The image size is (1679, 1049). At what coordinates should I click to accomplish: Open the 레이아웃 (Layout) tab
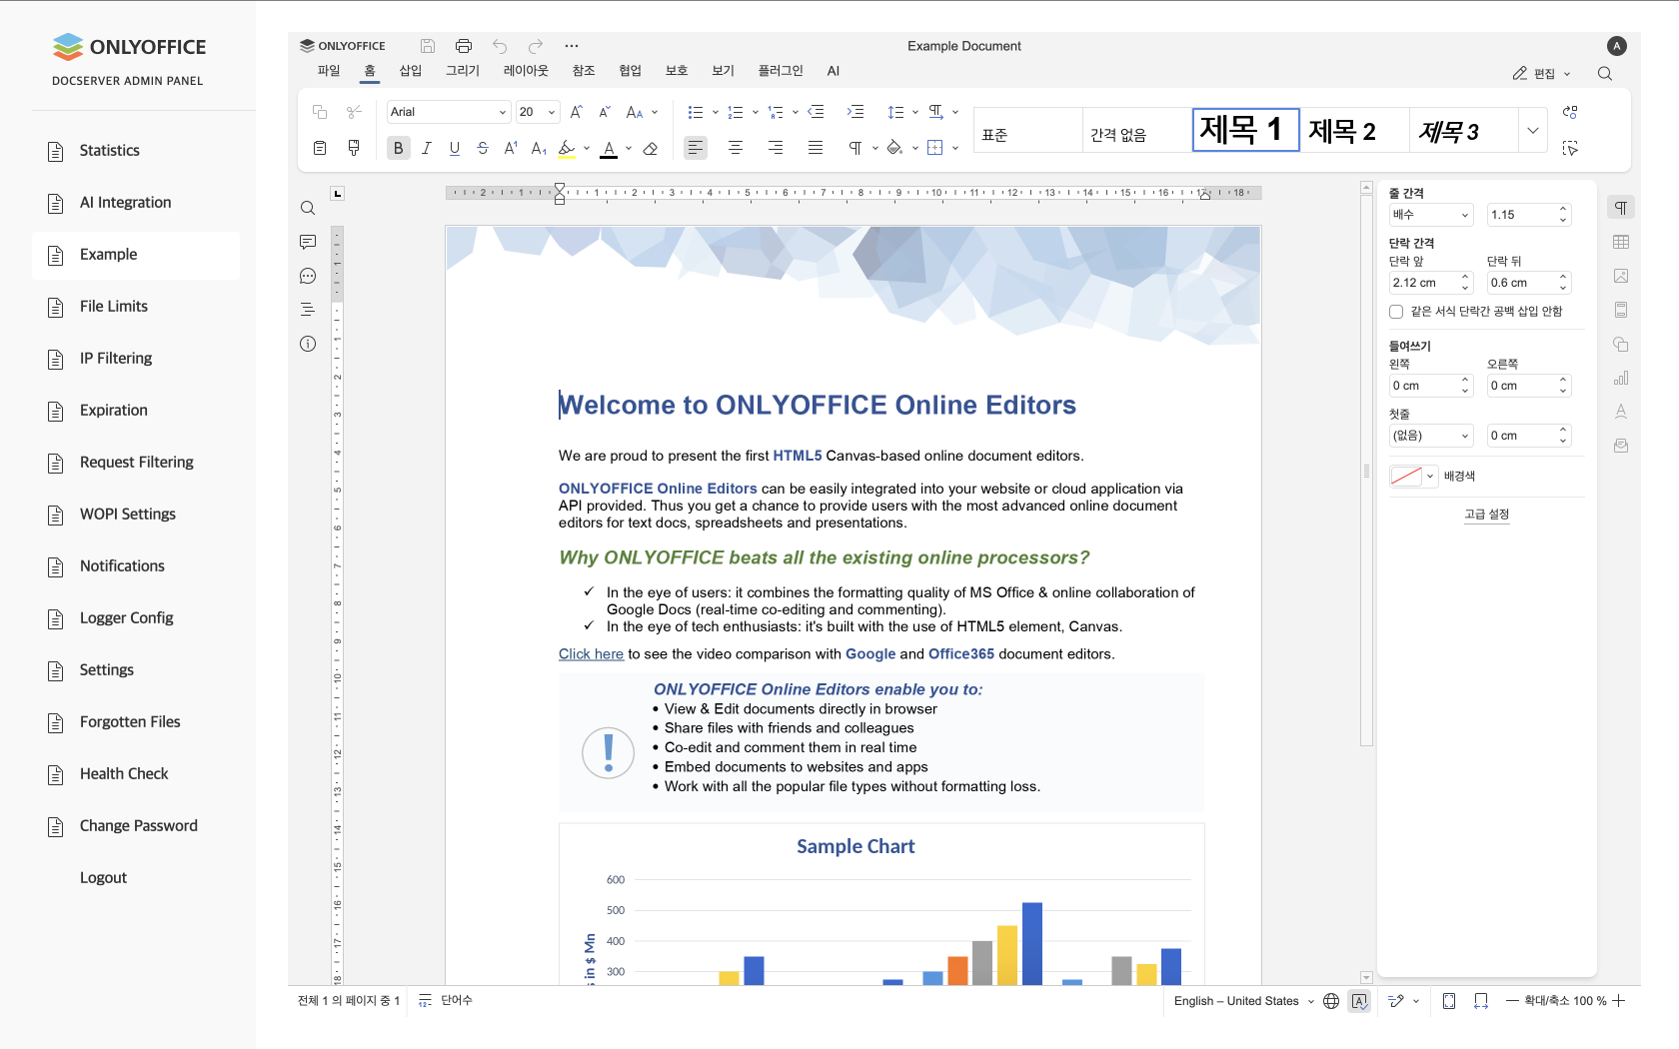tap(526, 71)
